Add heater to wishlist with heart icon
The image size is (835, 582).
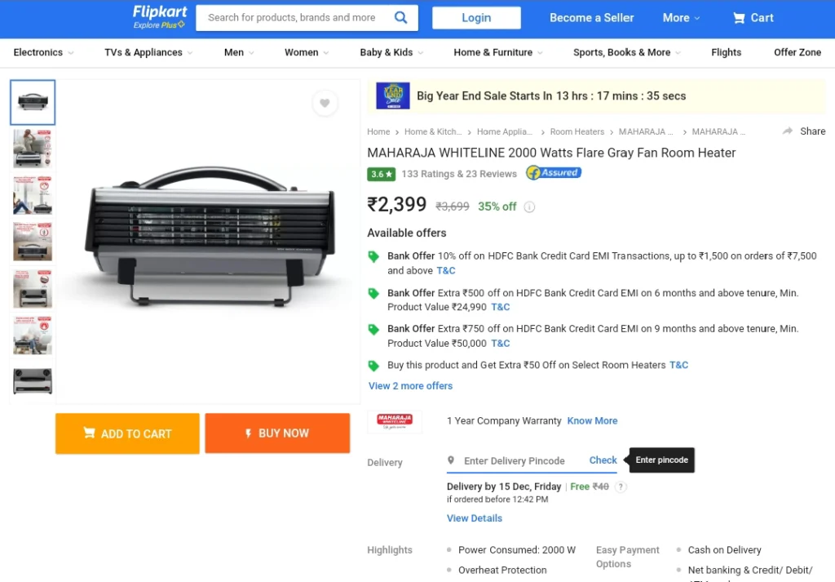325,103
